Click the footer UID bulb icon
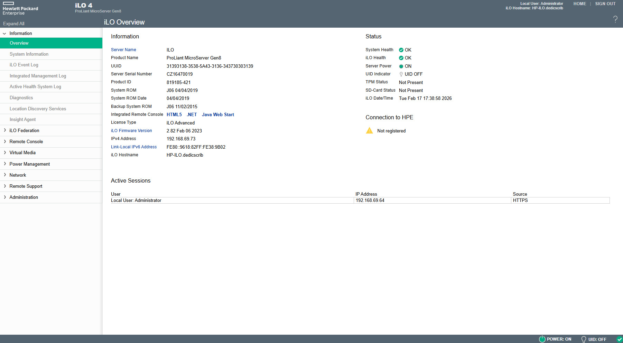Image resolution: width=623 pixels, height=343 pixels. (x=584, y=339)
